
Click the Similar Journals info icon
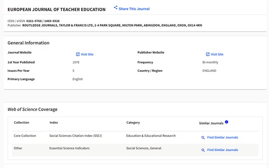click(226, 122)
